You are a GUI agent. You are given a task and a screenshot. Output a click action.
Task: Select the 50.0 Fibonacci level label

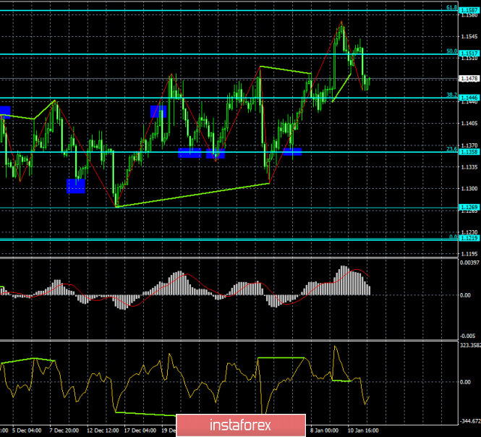pos(451,51)
